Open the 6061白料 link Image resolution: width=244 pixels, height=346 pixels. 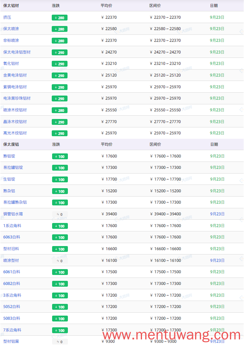[x=12, y=272]
